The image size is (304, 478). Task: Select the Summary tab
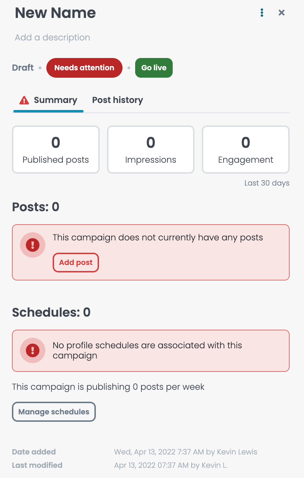pos(48,100)
